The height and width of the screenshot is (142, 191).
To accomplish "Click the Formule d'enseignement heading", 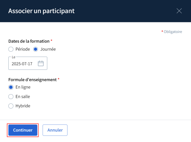I will click(x=33, y=80).
